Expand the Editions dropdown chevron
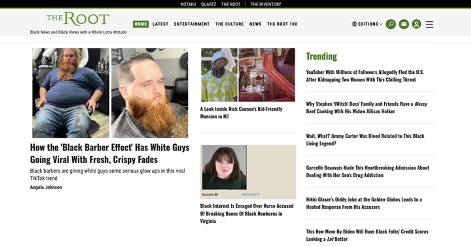The height and width of the screenshot is (247, 471). pyautogui.click(x=381, y=24)
